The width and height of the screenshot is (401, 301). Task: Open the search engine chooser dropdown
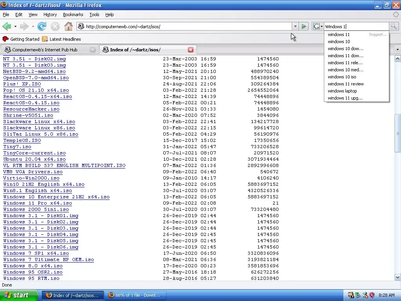pos(322,26)
